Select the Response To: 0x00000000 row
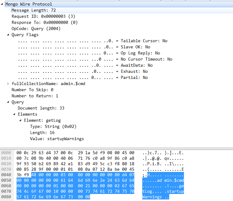 click(44, 22)
